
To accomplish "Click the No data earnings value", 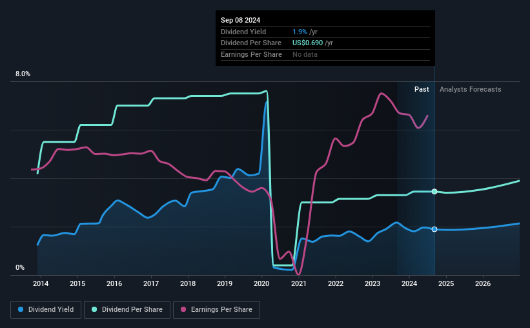I will pyautogui.click(x=305, y=54).
